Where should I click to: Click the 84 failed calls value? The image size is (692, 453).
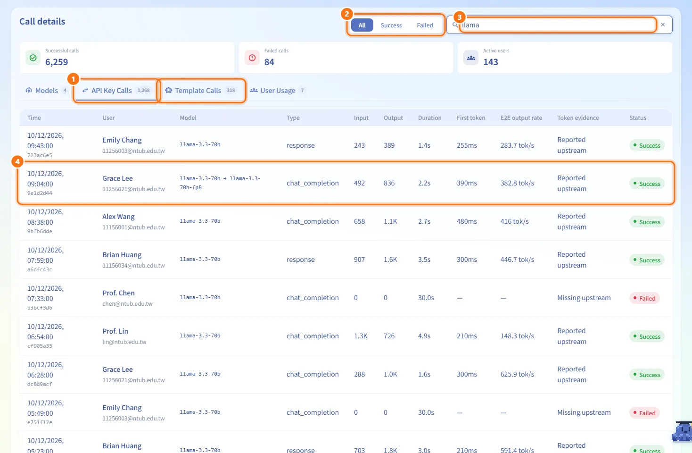click(269, 62)
